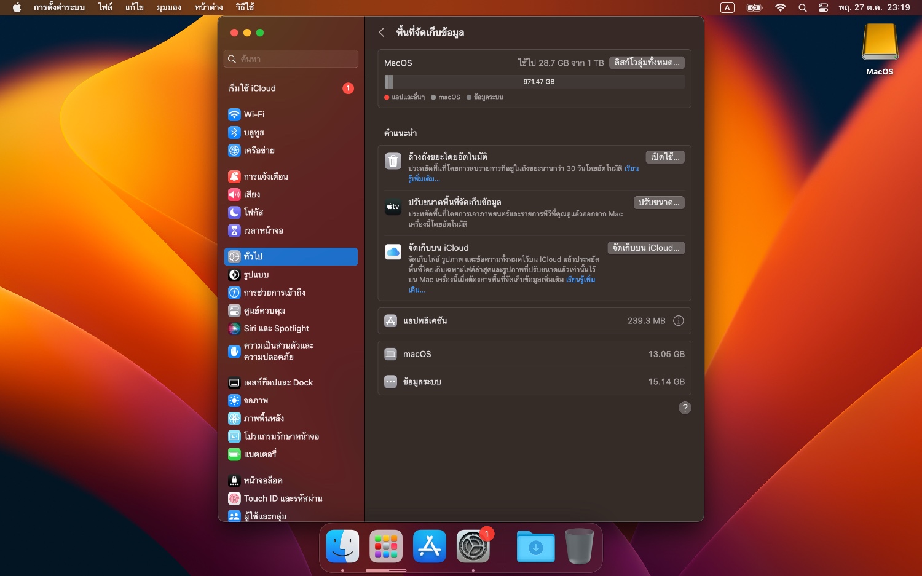Open โฟกัส focus settings
The width and height of the screenshot is (922, 576).
[x=291, y=212]
